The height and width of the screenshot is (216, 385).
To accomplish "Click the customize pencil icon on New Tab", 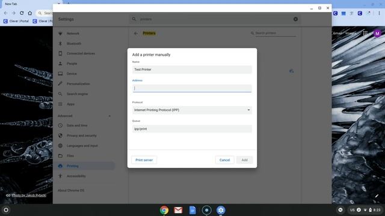I will tap(377, 196).
